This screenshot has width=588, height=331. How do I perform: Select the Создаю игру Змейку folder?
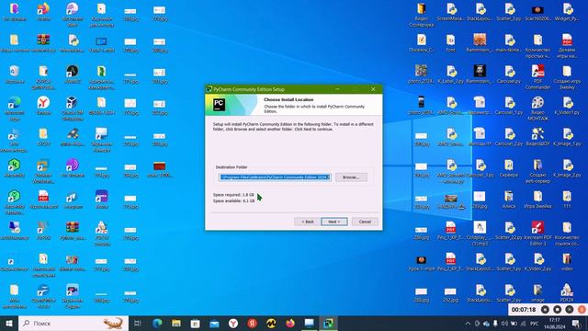click(x=567, y=76)
